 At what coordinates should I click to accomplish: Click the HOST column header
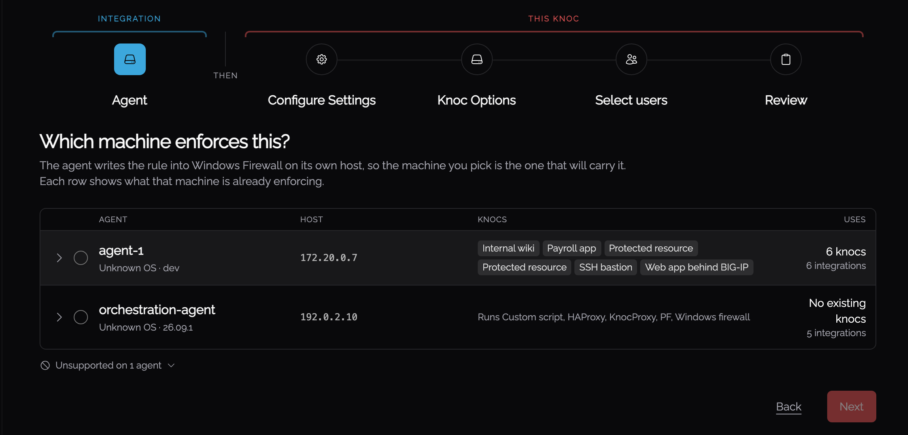(312, 219)
